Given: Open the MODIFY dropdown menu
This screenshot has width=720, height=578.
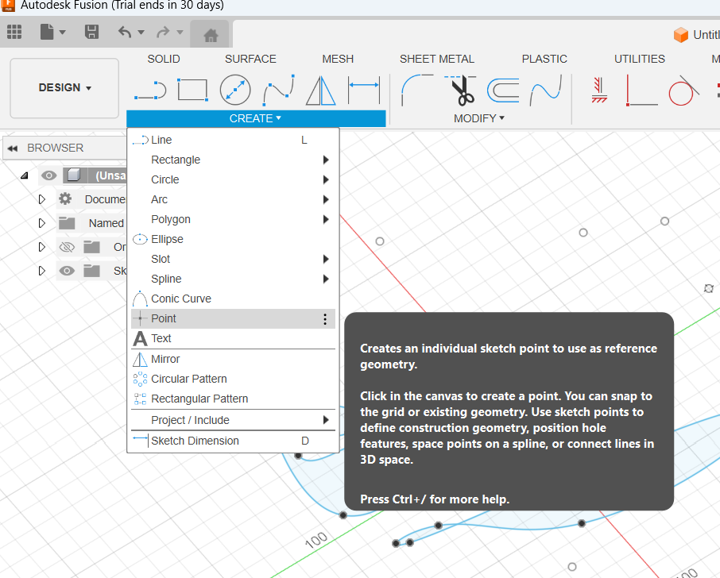Looking at the screenshot, I should pos(479,118).
